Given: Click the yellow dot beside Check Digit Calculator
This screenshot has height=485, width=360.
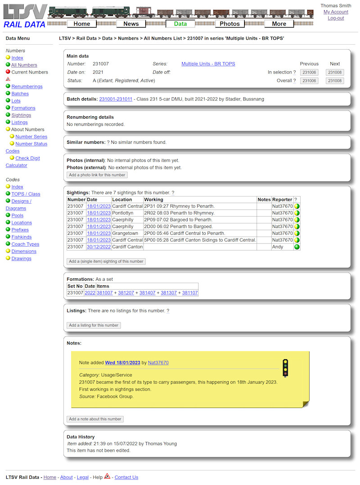Looking at the screenshot, I should (x=12, y=158).
